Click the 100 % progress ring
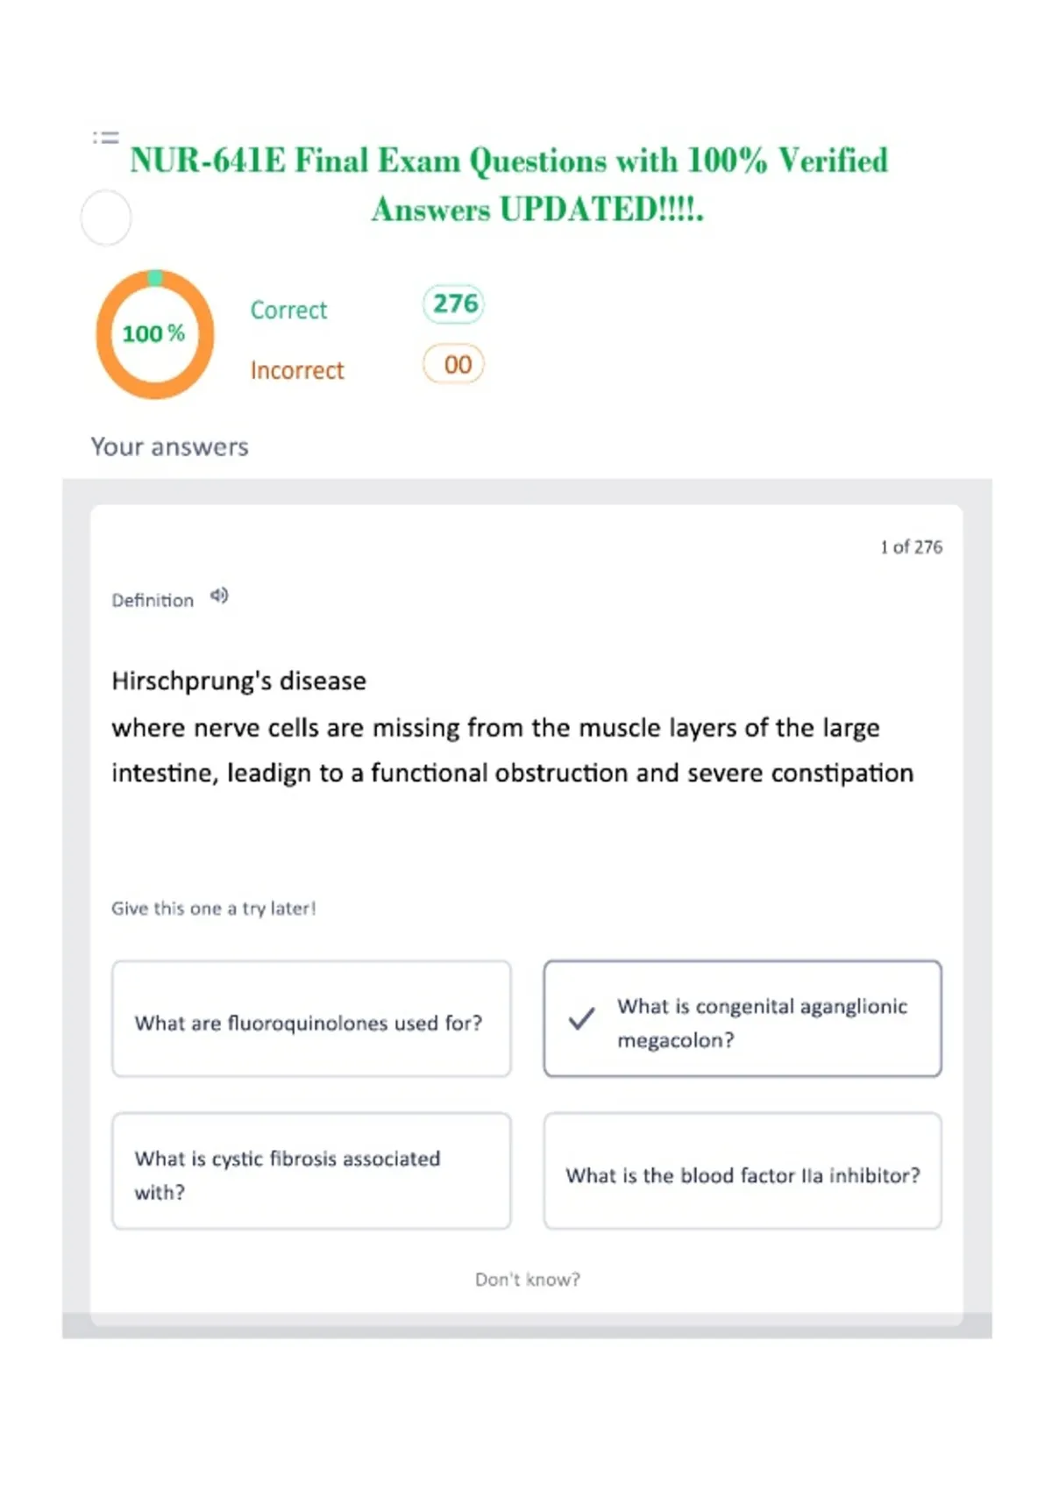Viewport: 1052px width, 1491px height. click(x=155, y=334)
